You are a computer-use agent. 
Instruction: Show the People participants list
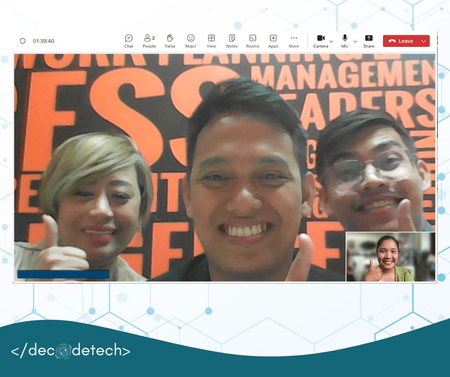click(149, 41)
